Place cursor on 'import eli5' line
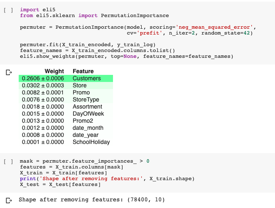This screenshot has width=275, height=208. 37,10
